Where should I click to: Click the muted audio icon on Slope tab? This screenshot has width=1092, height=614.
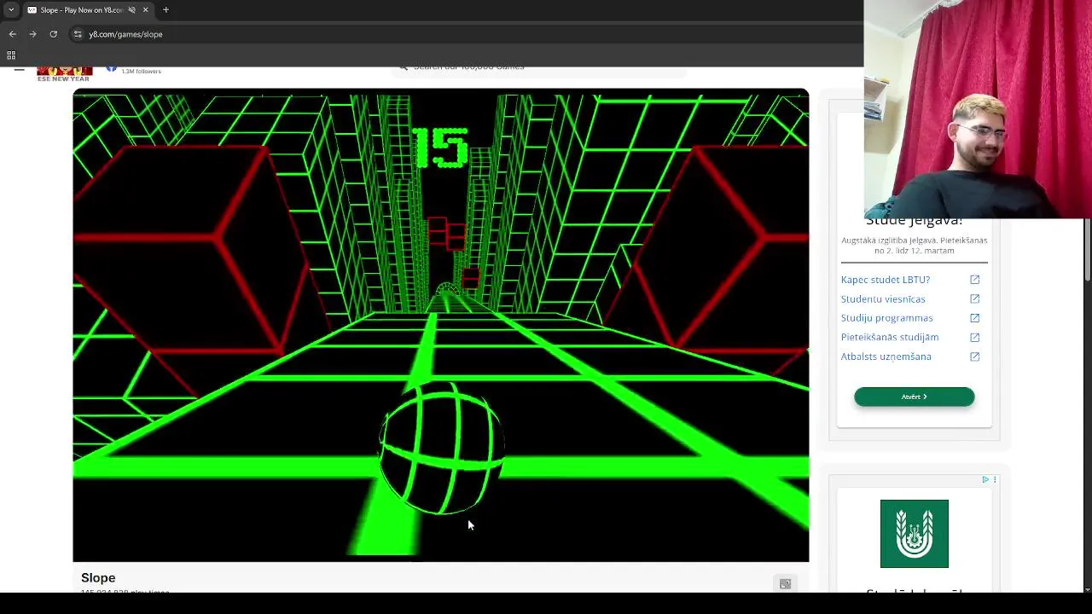(x=131, y=10)
